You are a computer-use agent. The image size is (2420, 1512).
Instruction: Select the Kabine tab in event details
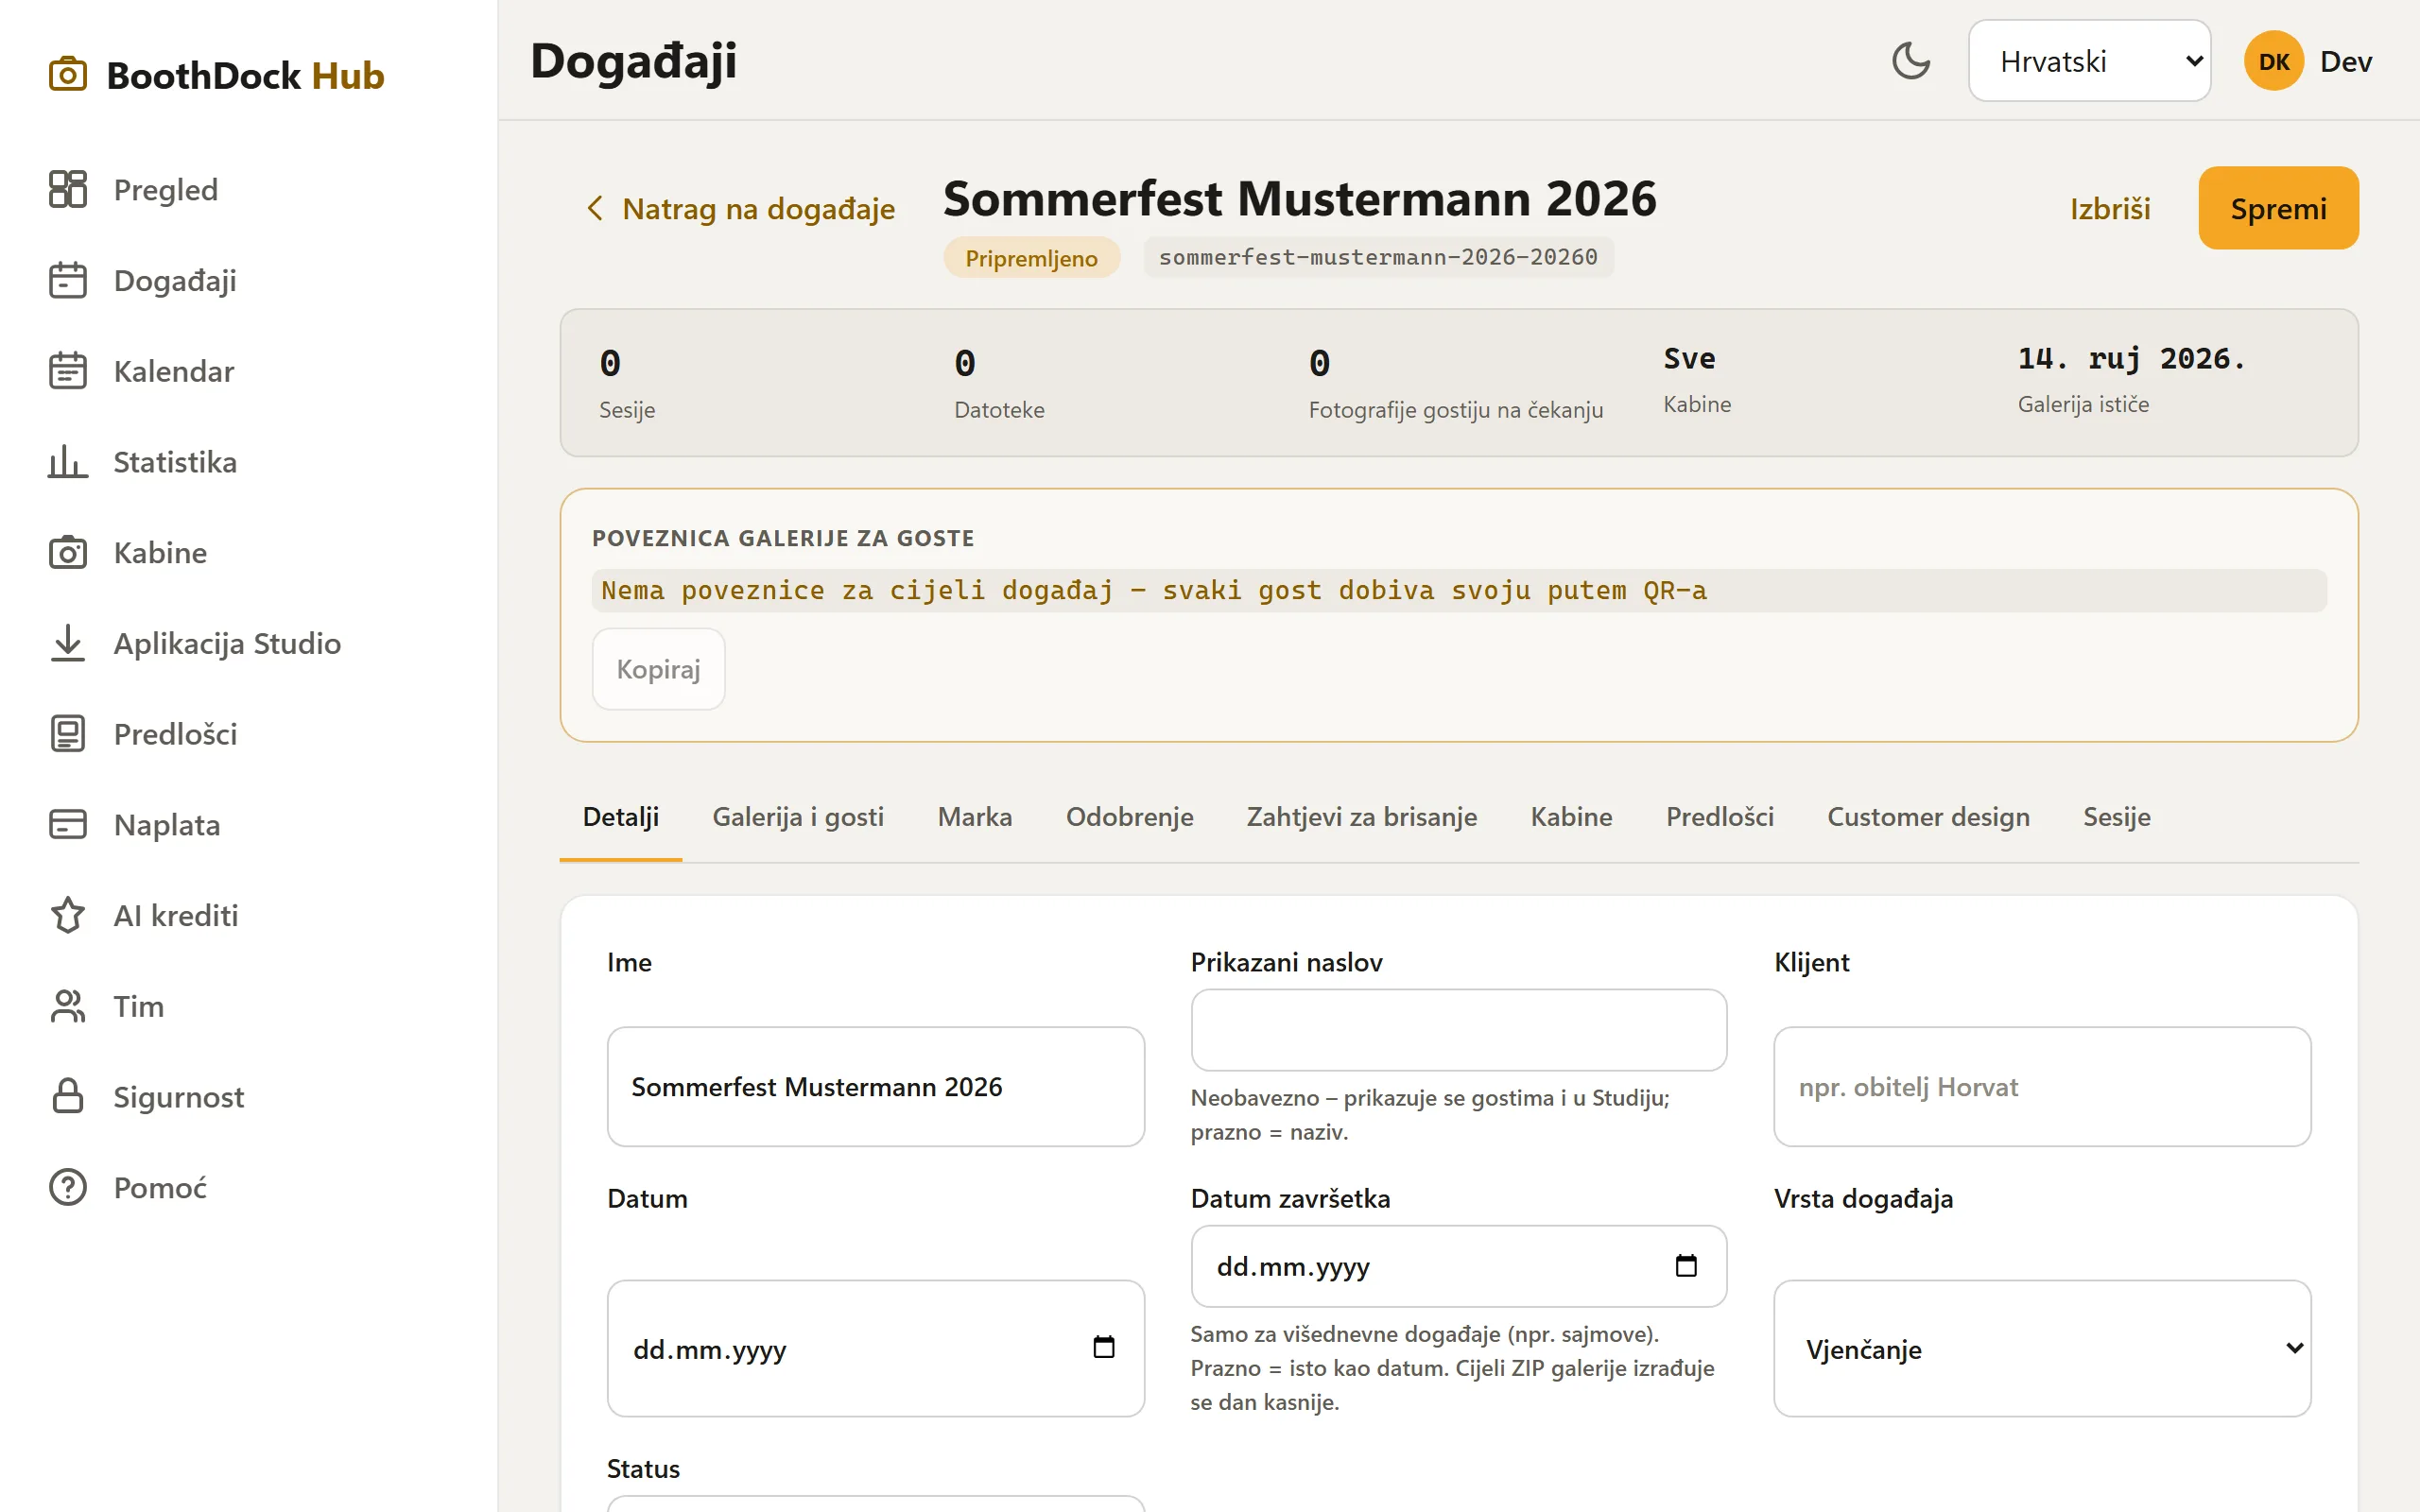[x=1571, y=817]
